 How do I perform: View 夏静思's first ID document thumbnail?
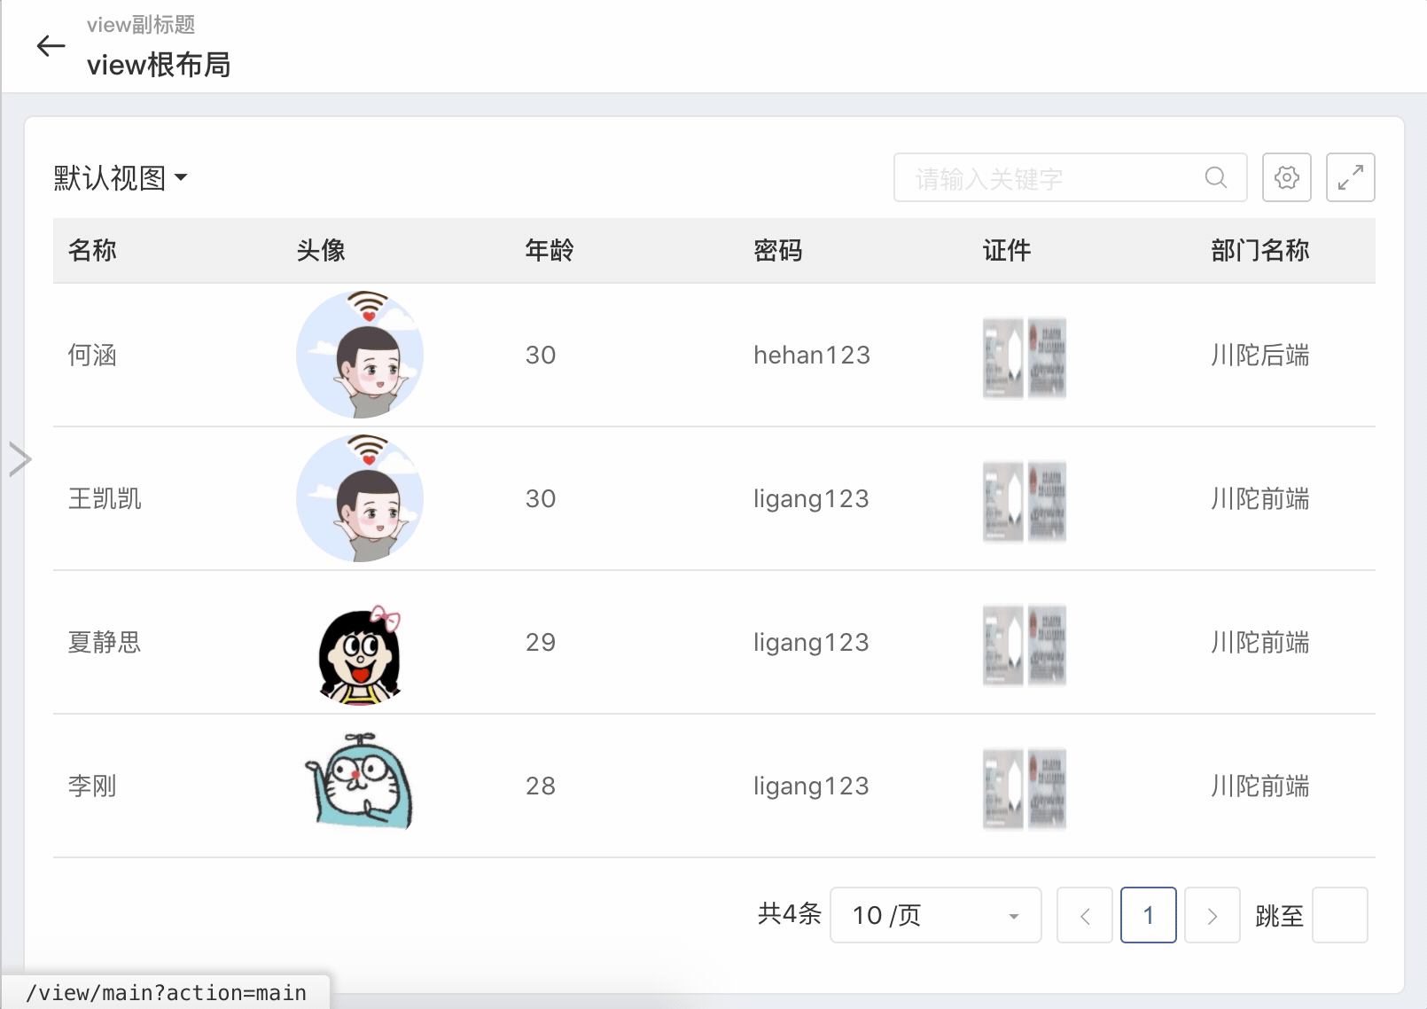(1003, 645)
